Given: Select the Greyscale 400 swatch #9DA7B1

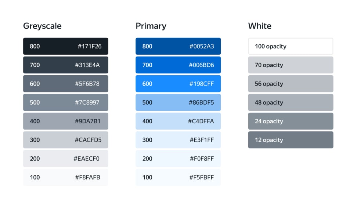Looking at the screenshot, I should pos(65,121).
